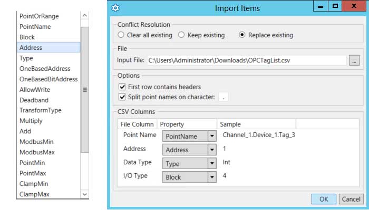Choose TransformType from the list
The image size is (369, 210).
(40, 110)
